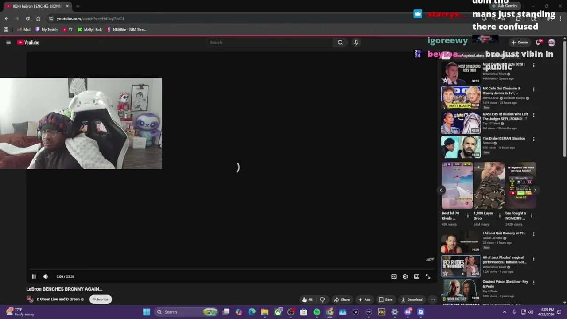Enter fullscreen on the video player
This screenshot has height=319, width=567.
(x=428, y=276)
